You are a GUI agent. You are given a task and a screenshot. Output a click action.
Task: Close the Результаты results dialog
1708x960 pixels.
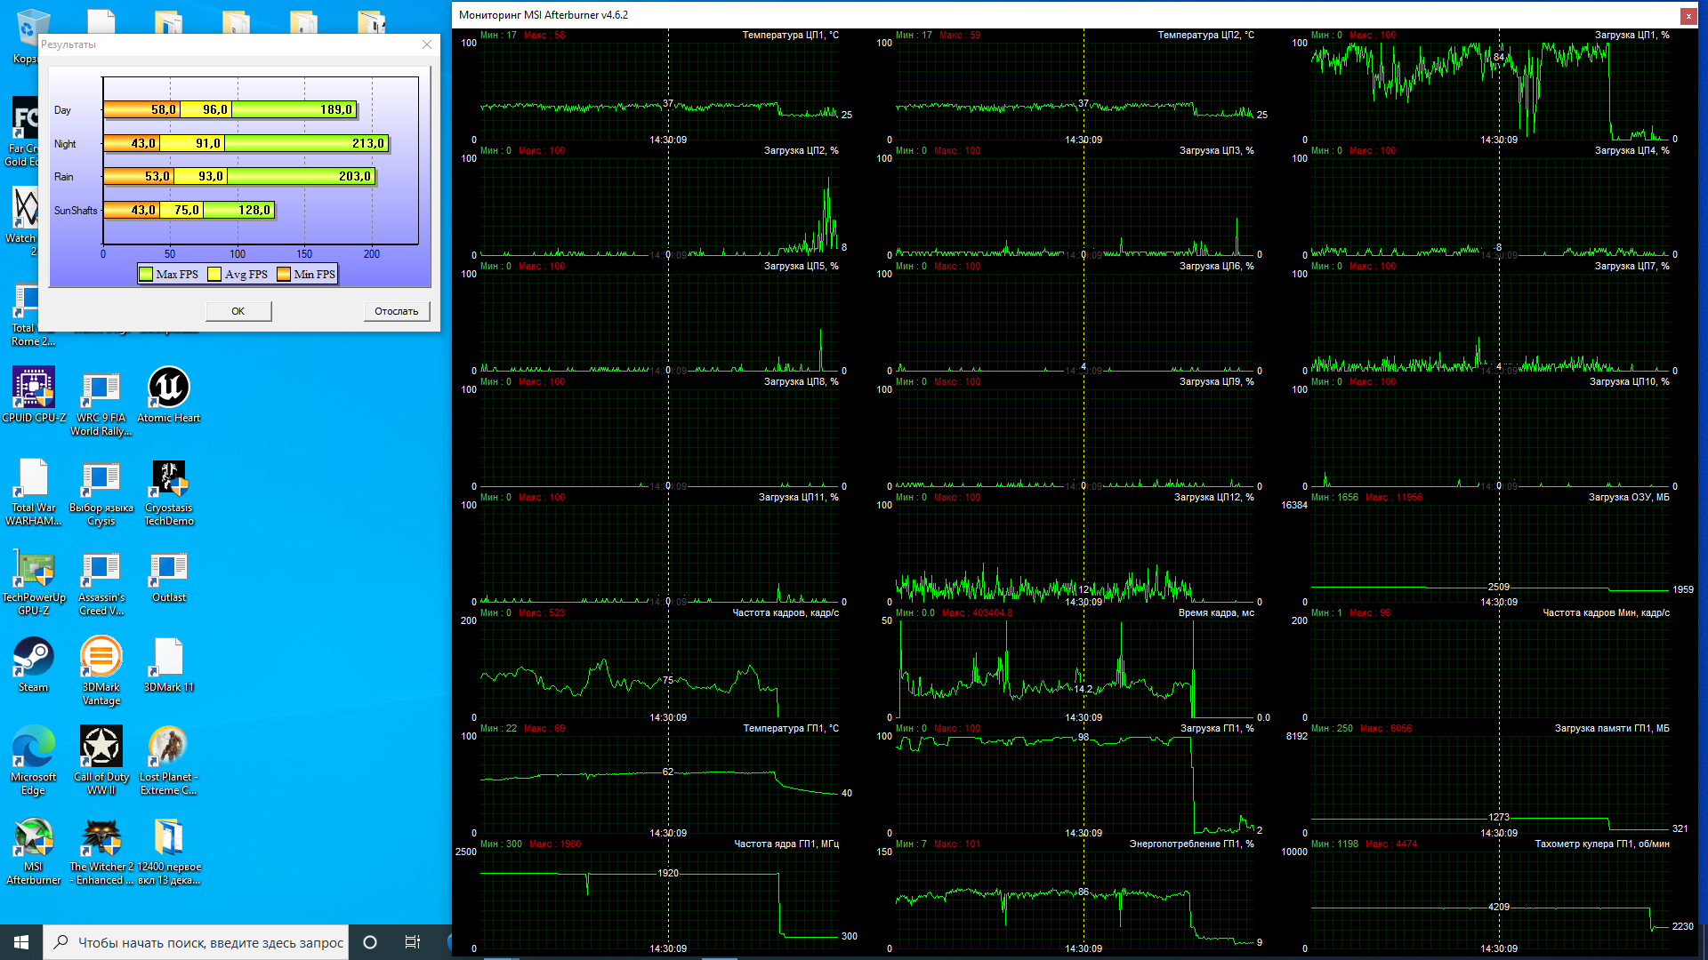point(427,44)
